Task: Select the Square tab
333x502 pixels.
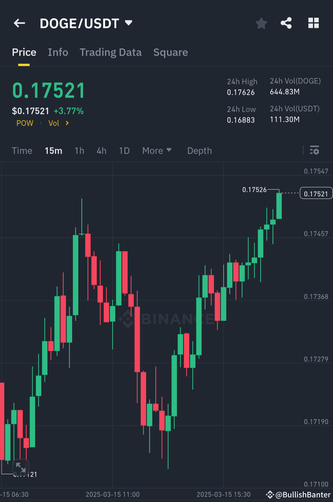Action: [x=171, y=52]
